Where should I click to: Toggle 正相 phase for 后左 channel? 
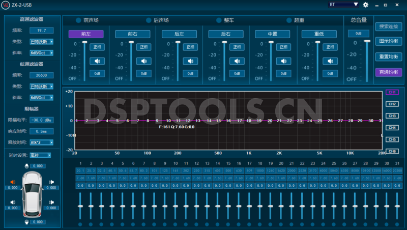[190, 47]
